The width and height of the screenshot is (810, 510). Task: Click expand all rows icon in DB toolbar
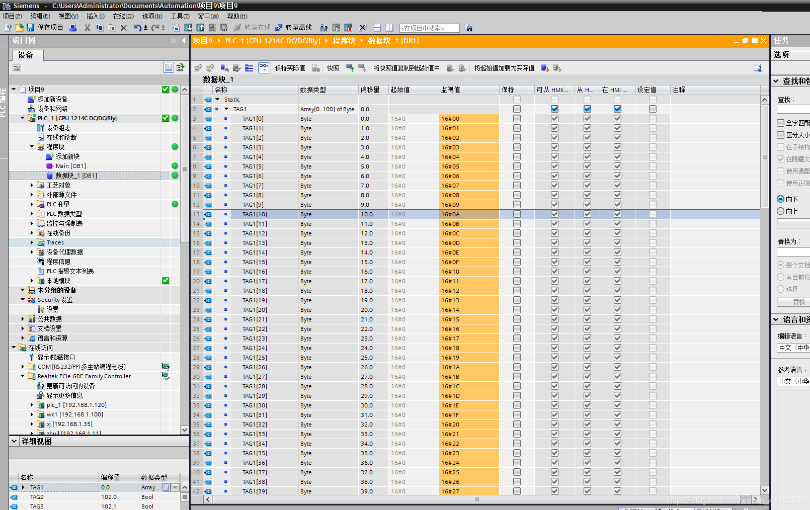pyautogui.click(x=249, y=68)
